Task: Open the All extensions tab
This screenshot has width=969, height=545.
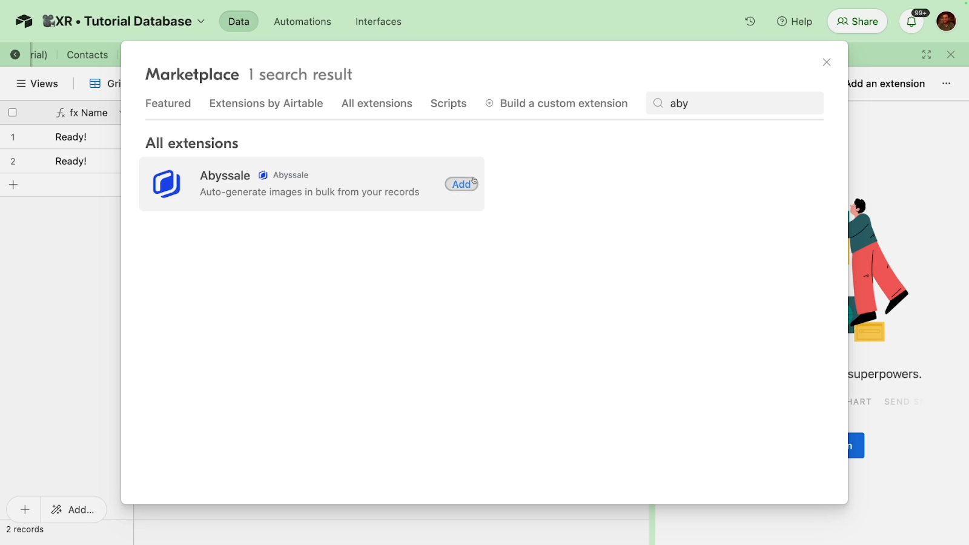Action: [377, 104]
